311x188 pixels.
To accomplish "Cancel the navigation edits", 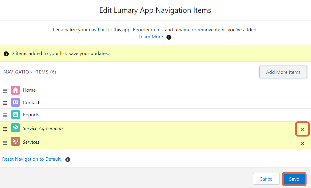I will coord(266,179).
